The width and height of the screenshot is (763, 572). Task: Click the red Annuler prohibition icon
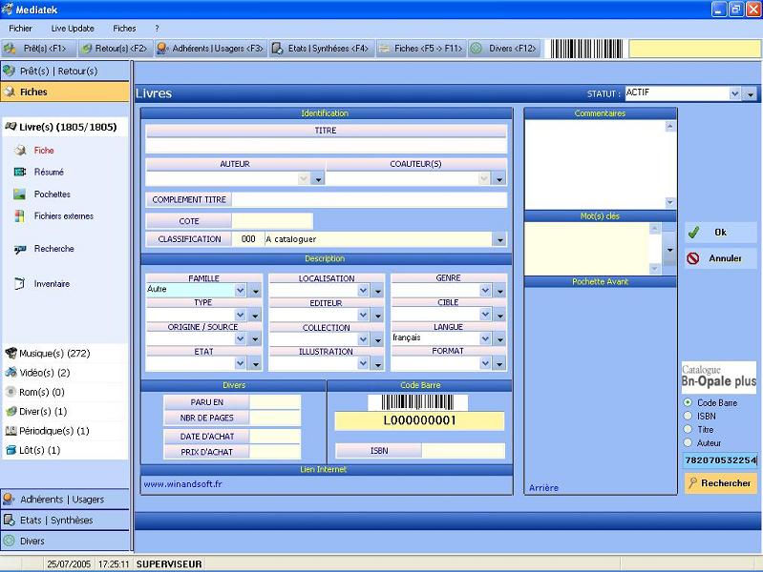pyautogui.click(x=693, y=258)
